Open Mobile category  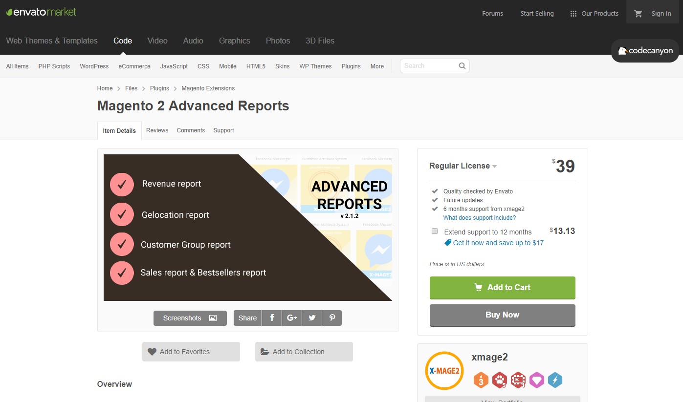pyautogui.click(x=228, y=66)
